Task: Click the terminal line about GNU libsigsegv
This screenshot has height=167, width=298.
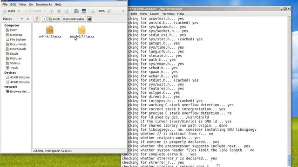Action: (192, 129)
